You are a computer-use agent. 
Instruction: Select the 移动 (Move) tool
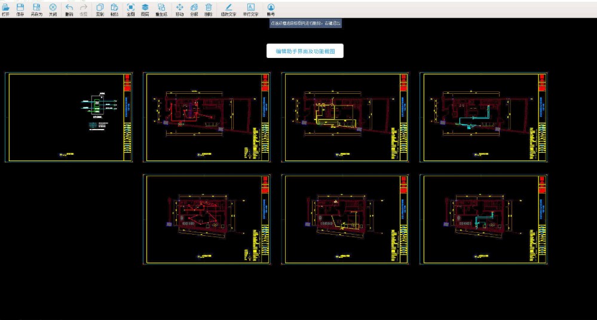pyautogui.click(x=179, y=8)
